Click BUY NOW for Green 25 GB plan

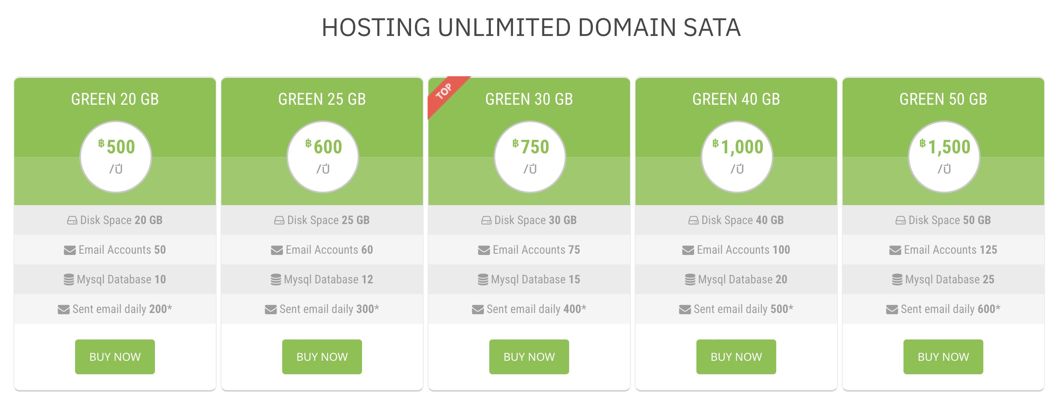click(322, 356)
